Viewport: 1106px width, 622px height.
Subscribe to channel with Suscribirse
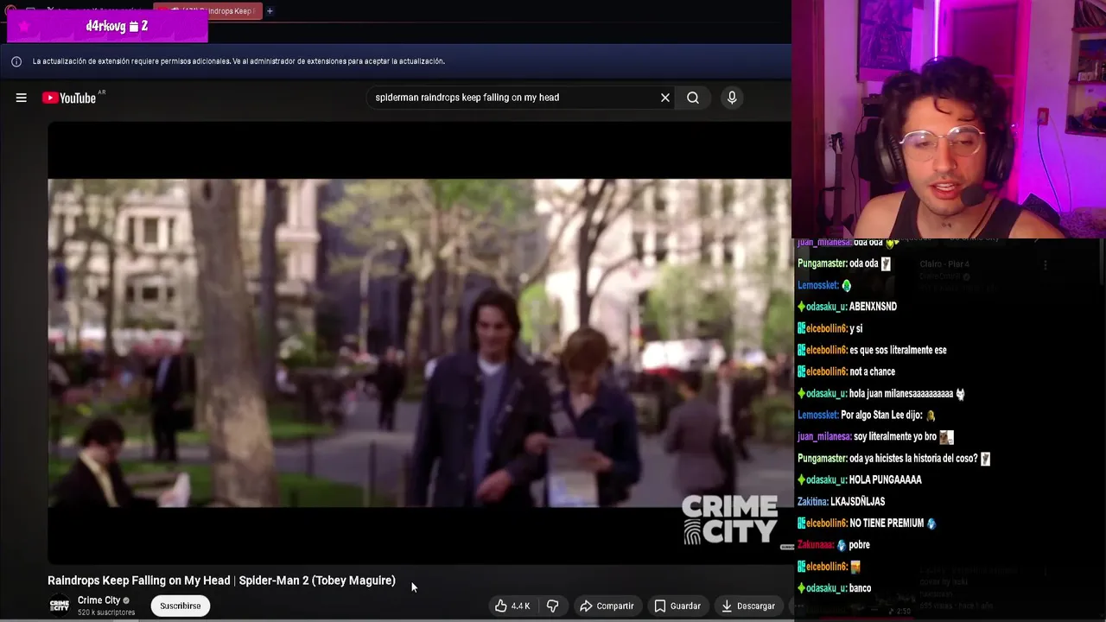[180, 606]
